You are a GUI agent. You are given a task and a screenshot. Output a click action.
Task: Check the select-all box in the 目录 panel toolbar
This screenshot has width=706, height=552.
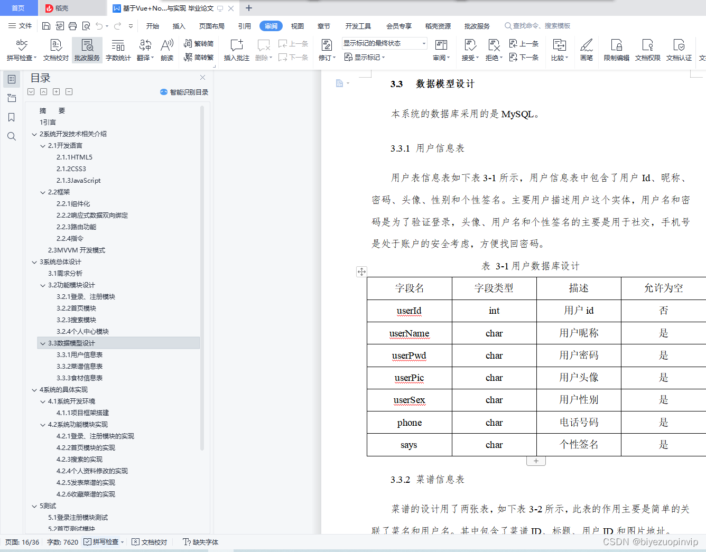31,91
